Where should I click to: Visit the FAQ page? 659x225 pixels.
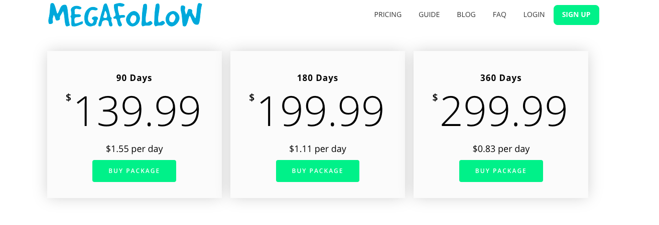pos(499,14)
